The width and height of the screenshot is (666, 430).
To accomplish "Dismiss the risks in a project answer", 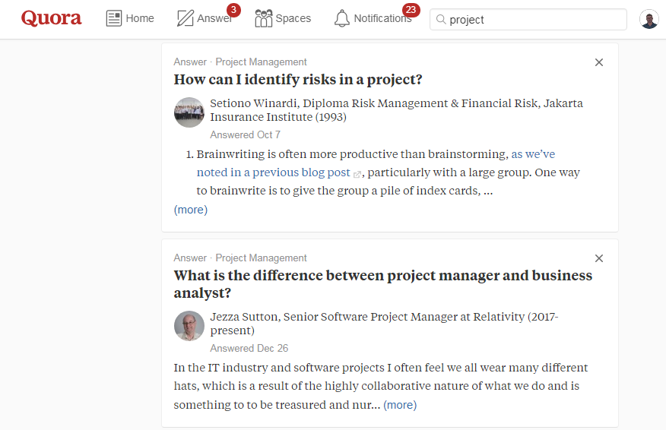I will pyautogui.click(x=599, y=62).
